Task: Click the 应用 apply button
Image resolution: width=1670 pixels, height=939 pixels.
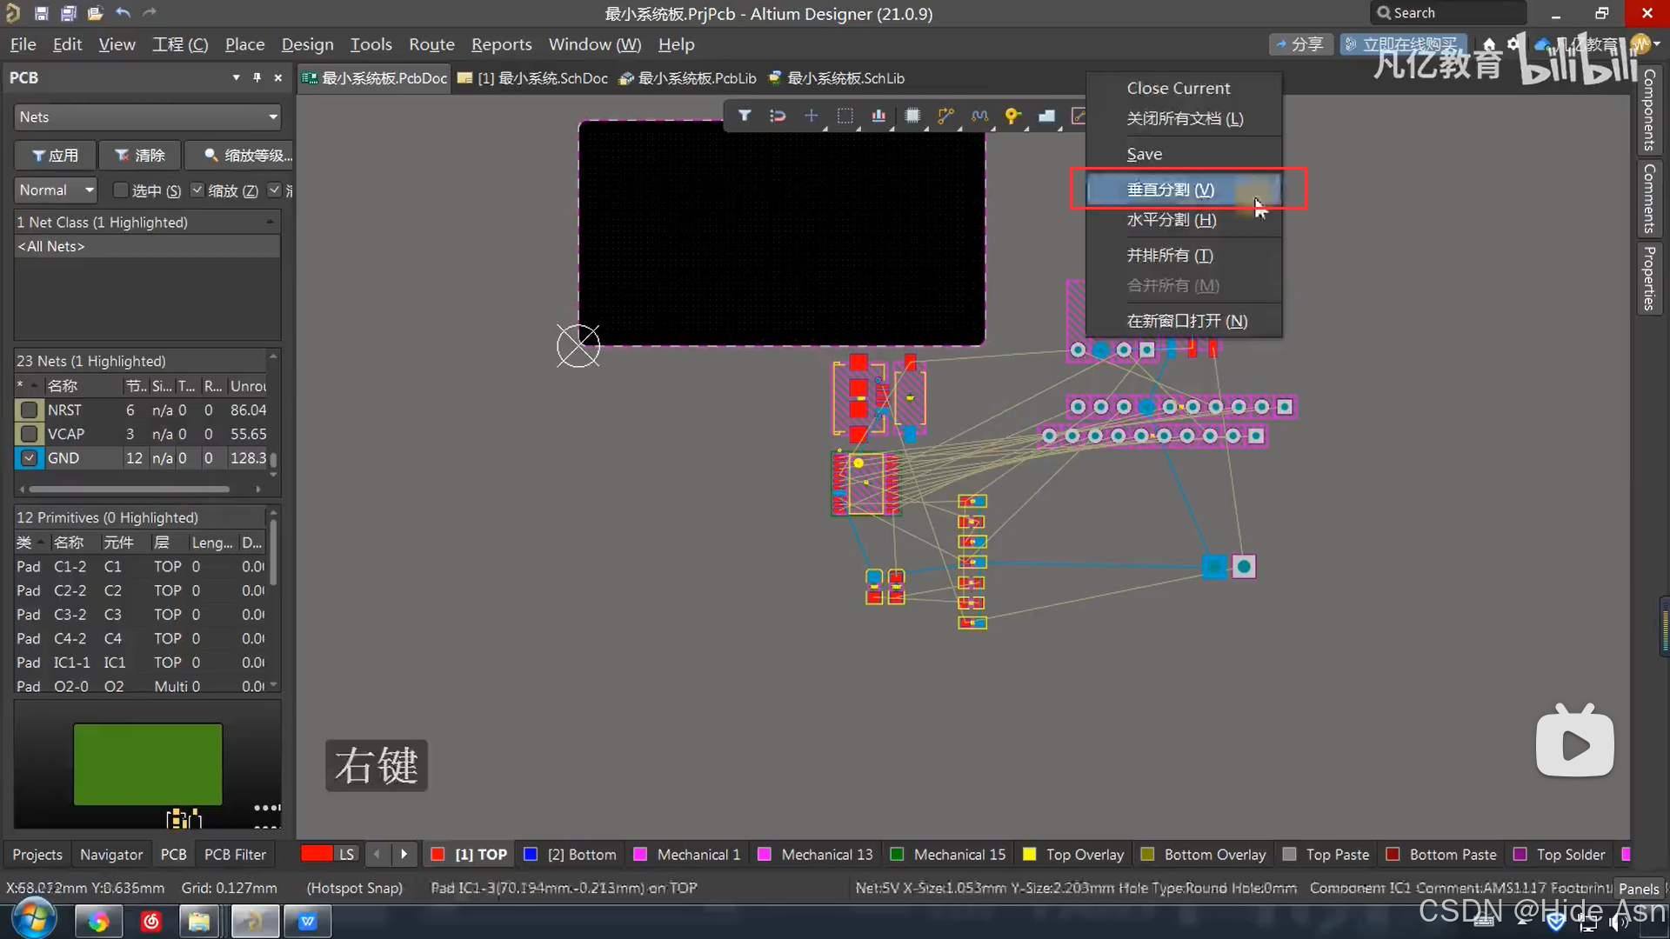Action: coord(55,155)
